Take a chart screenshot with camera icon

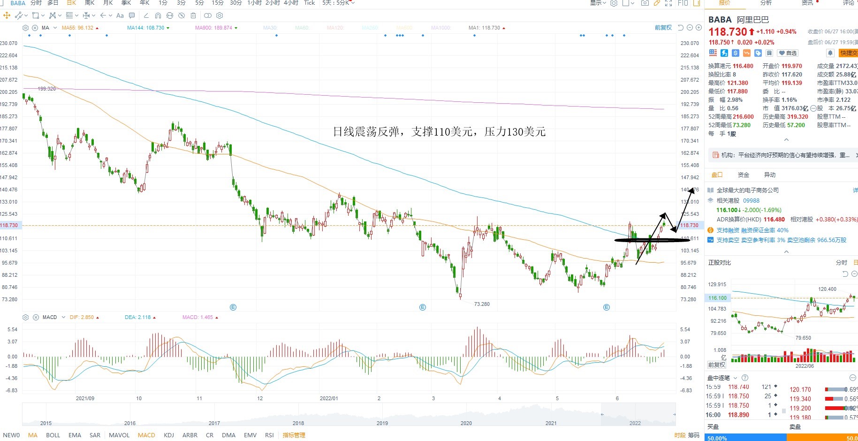point(645,3)
